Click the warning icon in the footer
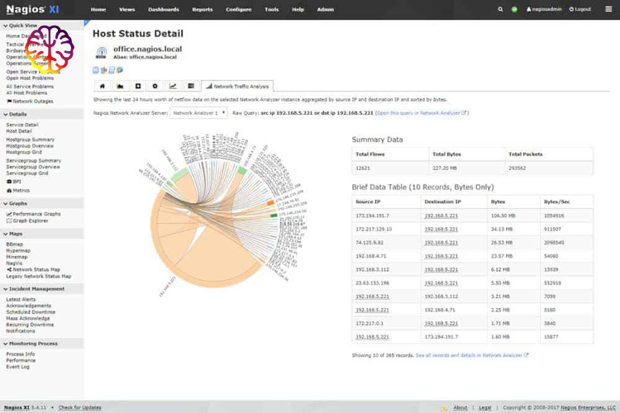 444,407
